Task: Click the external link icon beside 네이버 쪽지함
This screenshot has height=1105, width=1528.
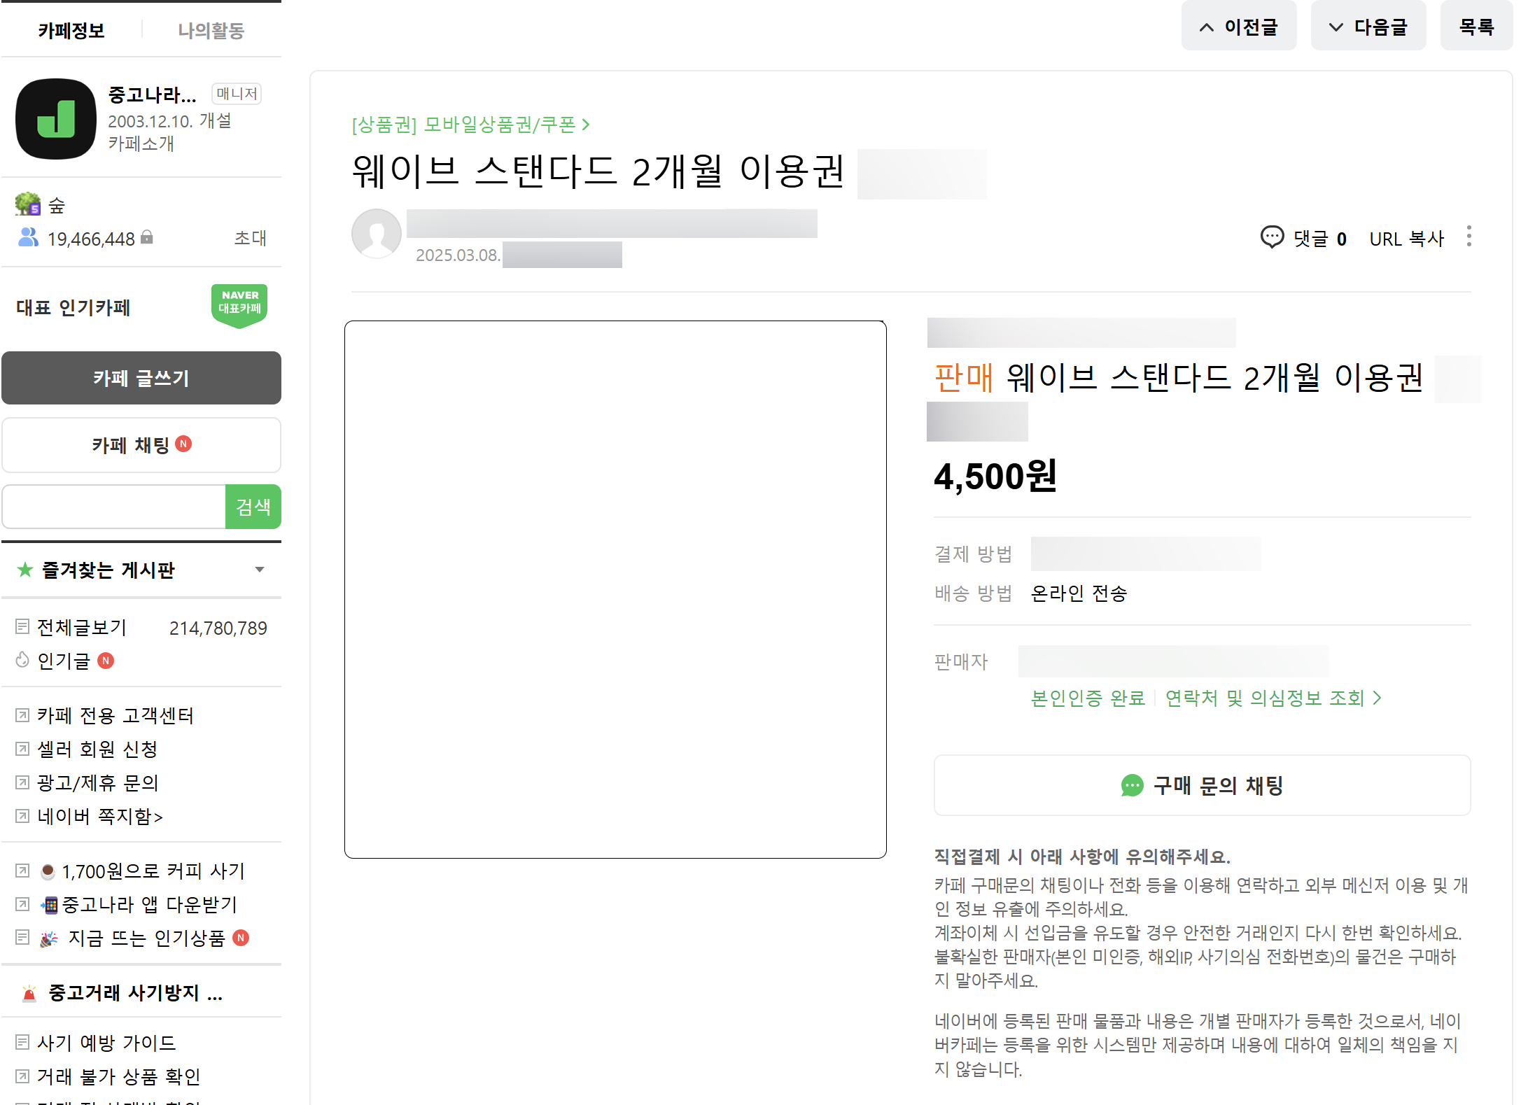Action: 22,816
